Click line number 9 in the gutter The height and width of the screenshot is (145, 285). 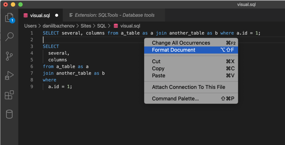(32, 87)
